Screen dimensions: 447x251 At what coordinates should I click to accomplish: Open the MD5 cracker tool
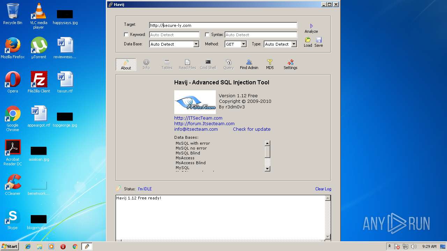pyautogui.click(x=270, y=64)
